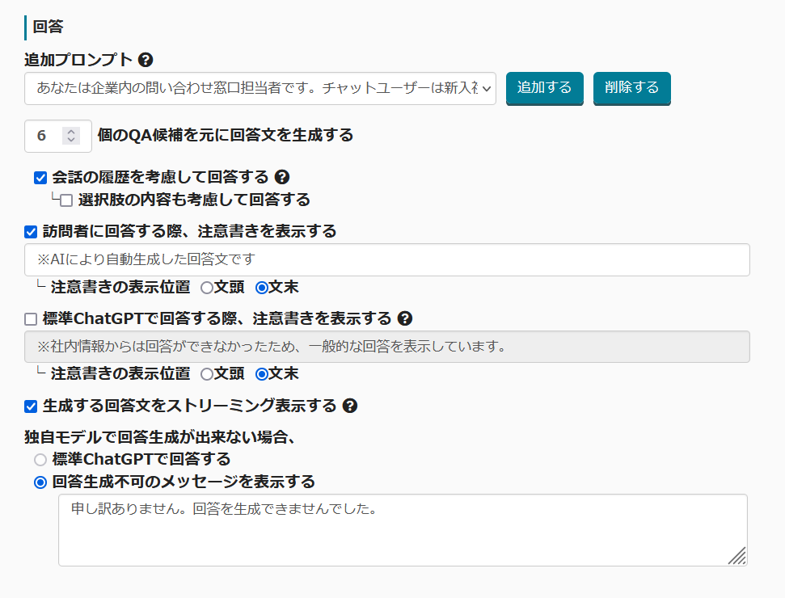The height and width of the screenshot is (598, 785).
Task: Click help icon beside 標準ChatGPT注意書き option
Action: [405, 318]
